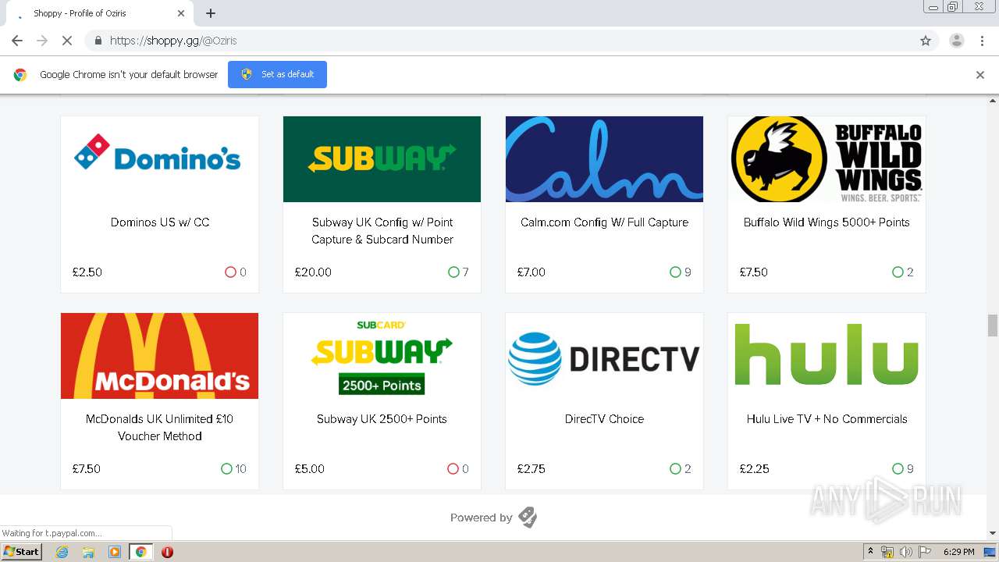Open the Subway UK Config product image
Viewport: 999px width, 562px height.
click(382, 159)
